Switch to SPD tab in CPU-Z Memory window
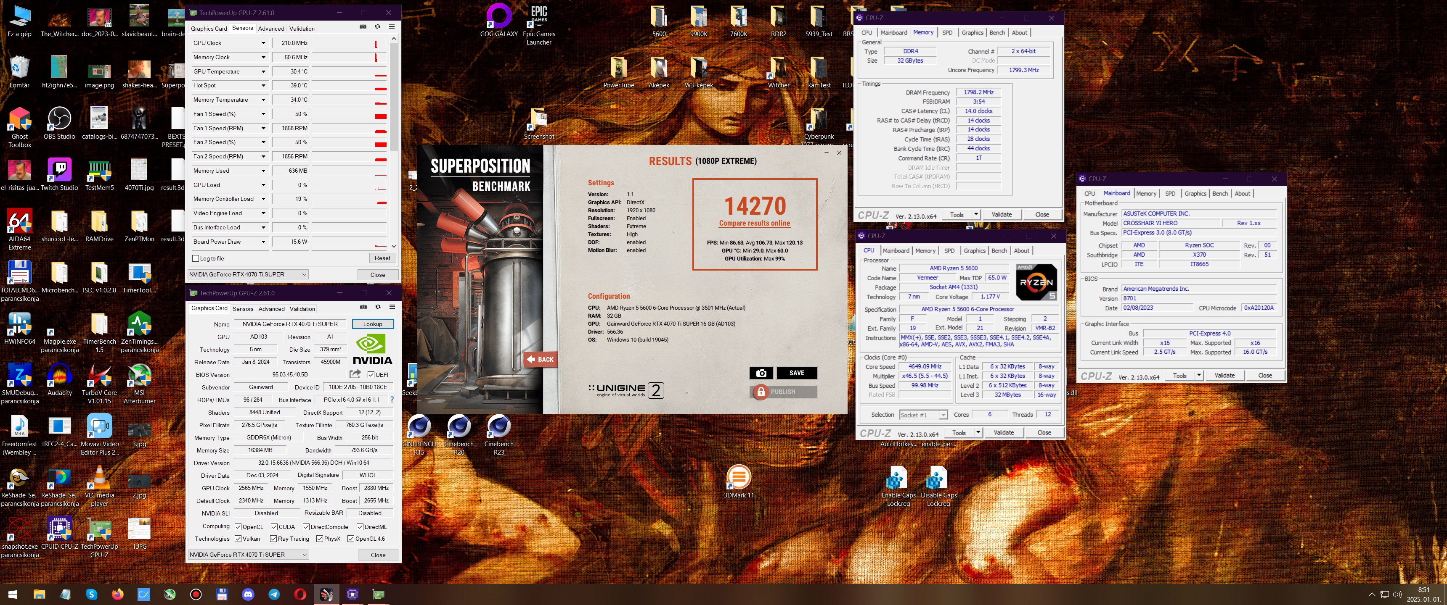The height and width of the screenshot is (605, 1447). tap(947, 32)
